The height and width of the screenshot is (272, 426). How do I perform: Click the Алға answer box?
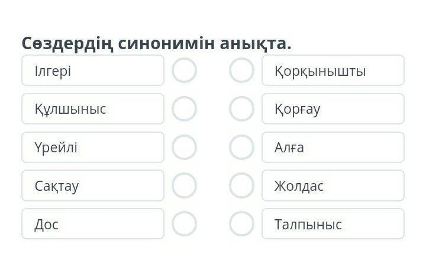pyautogui.click(x=333, y=148)
